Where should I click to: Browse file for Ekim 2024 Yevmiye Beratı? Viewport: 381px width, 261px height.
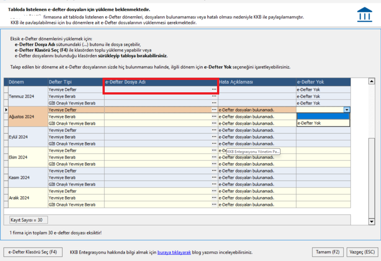pos(214,157)
